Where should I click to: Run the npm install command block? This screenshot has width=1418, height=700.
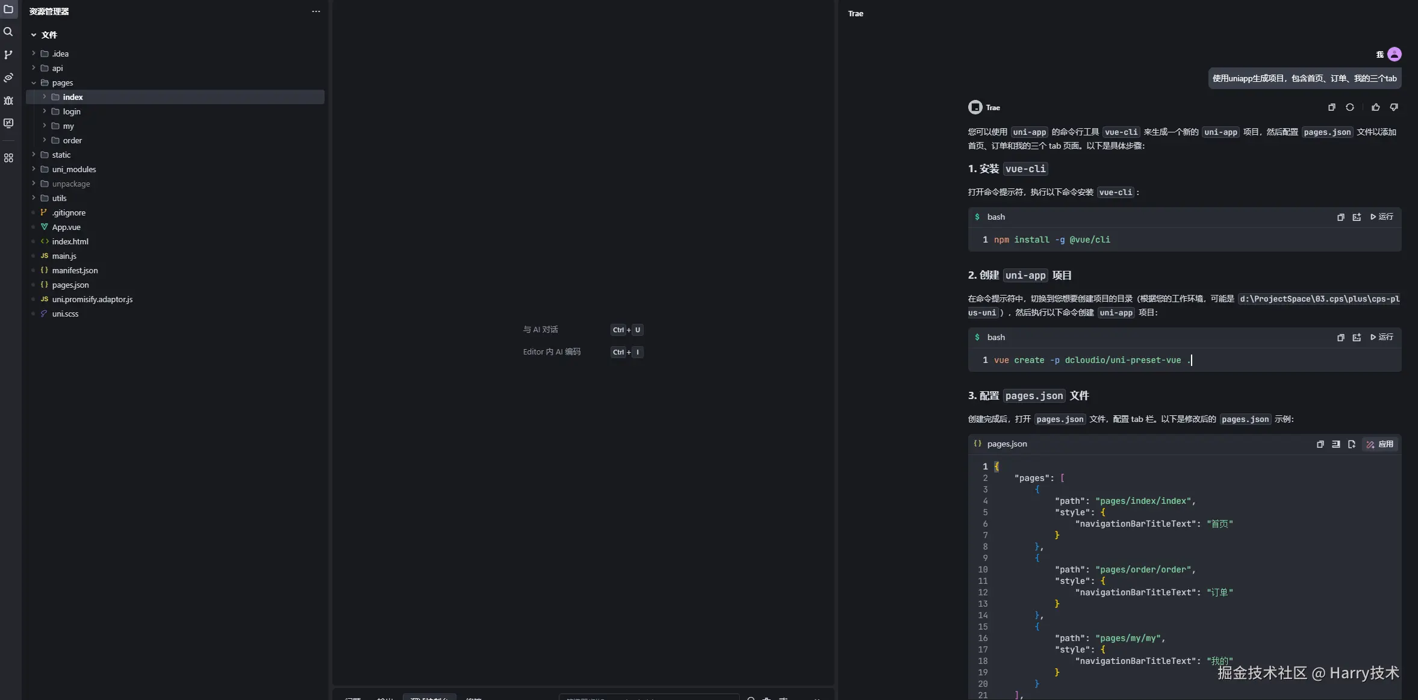1381,217
